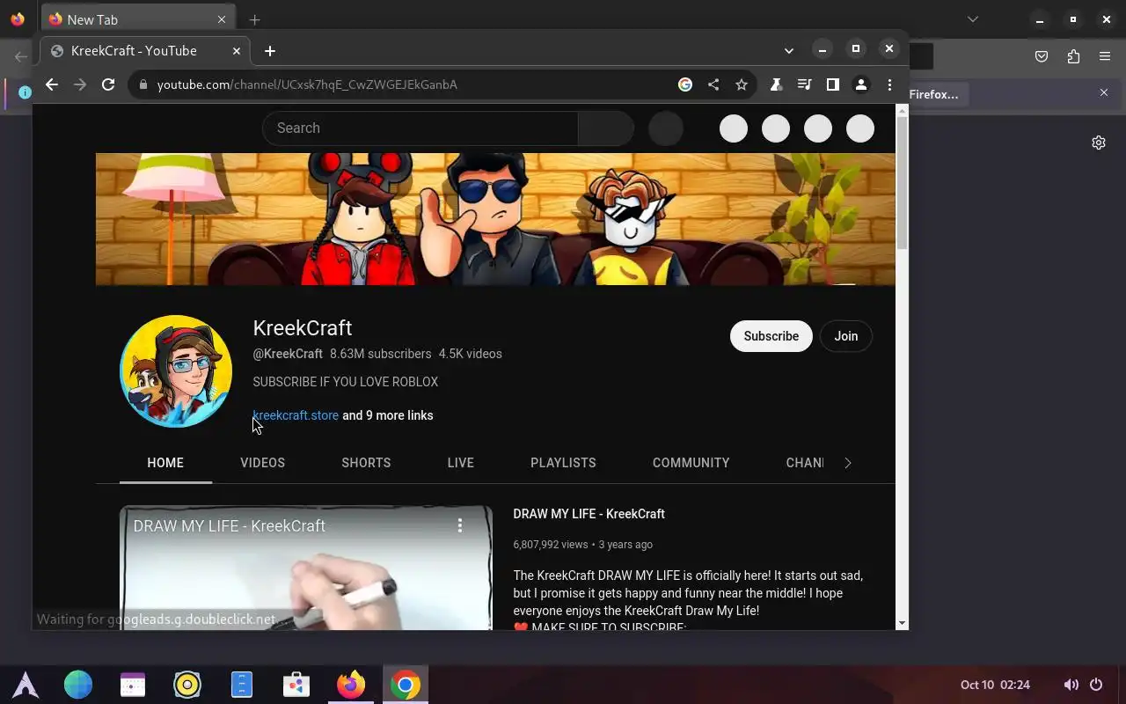
Task: Reload the YouTube page in Chrome
Action: pos(108,84)
